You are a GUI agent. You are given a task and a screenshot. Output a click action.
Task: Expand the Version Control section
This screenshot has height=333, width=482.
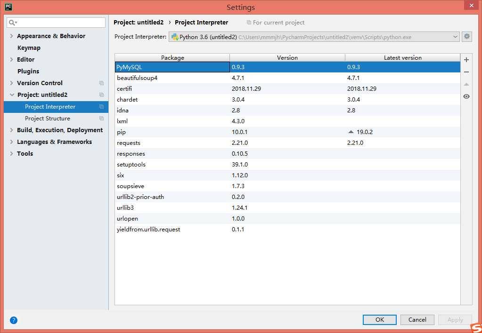(11, 83)
